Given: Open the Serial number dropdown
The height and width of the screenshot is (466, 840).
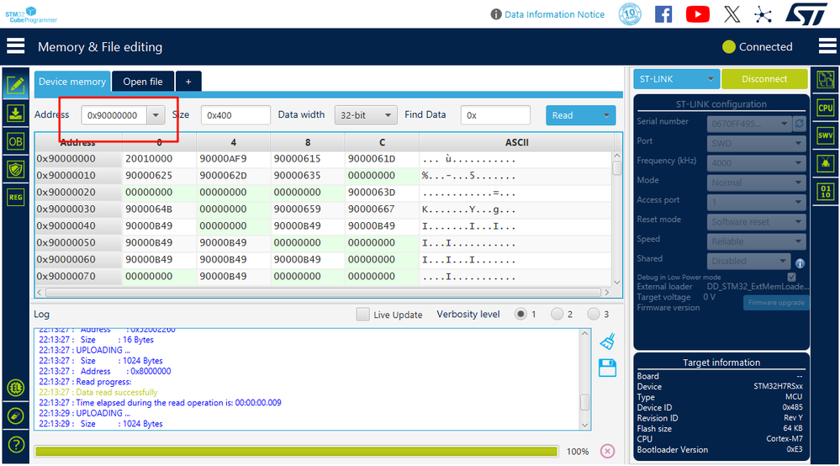Looking at the screenshot, I should click(x=749, y=124).
